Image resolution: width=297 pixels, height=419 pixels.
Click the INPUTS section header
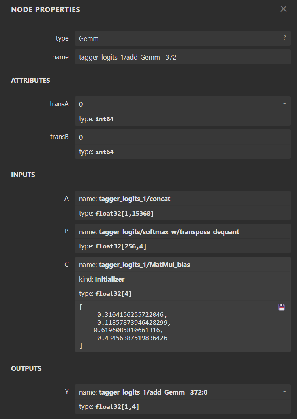tap(23, 174)
